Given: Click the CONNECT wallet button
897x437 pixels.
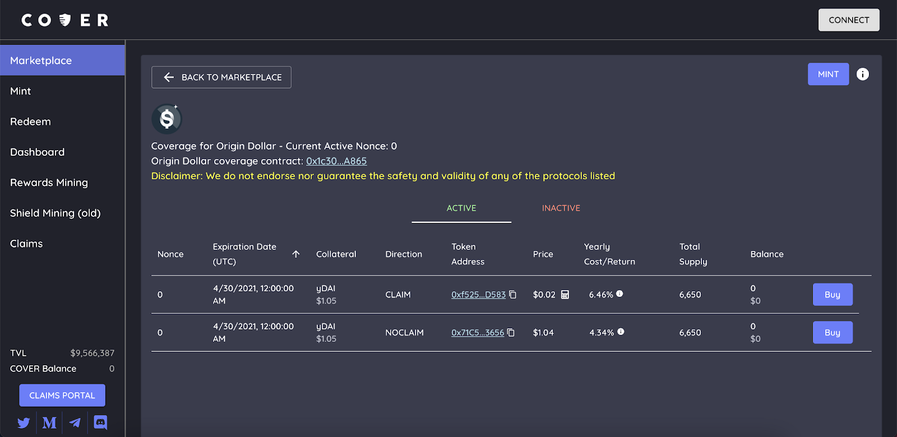Looking at the screenshot, I should [849, 20].
